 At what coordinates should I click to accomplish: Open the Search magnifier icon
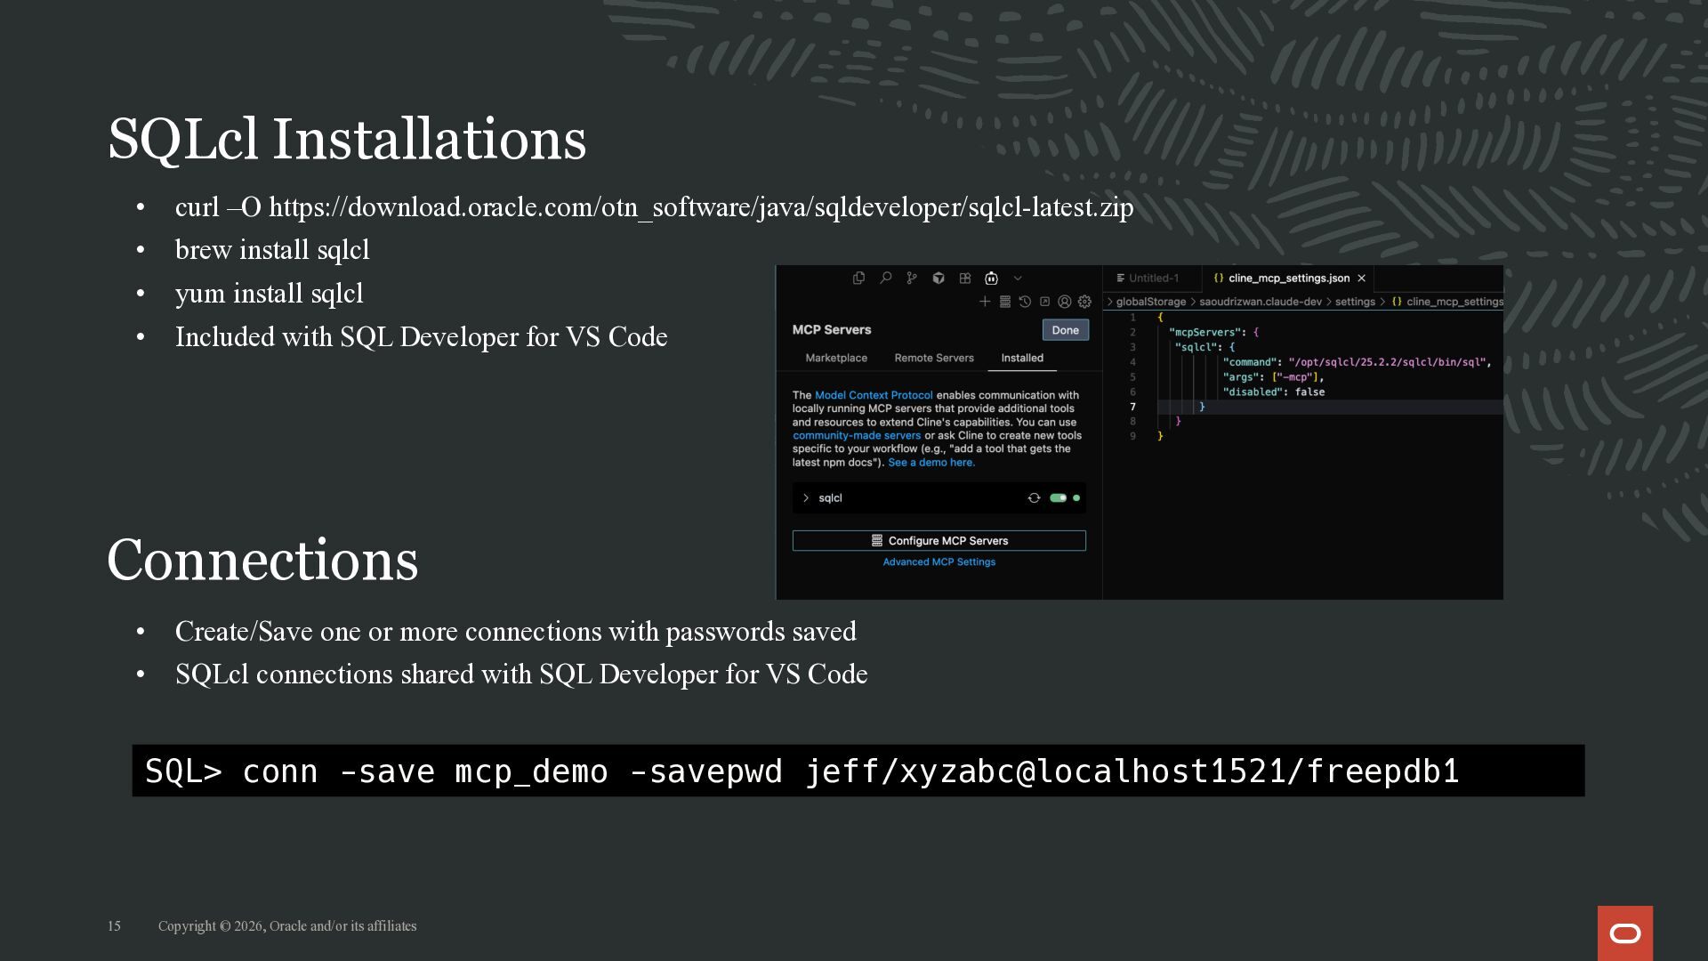(x=885, y=279)
